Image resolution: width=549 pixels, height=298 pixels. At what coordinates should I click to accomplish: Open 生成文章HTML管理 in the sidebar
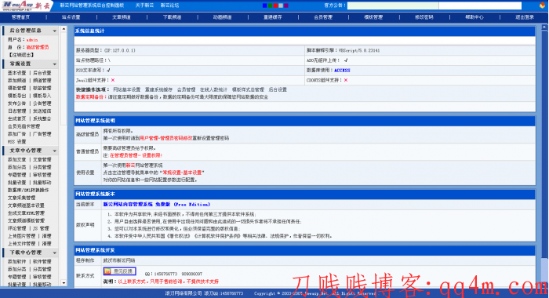[26, 213]
